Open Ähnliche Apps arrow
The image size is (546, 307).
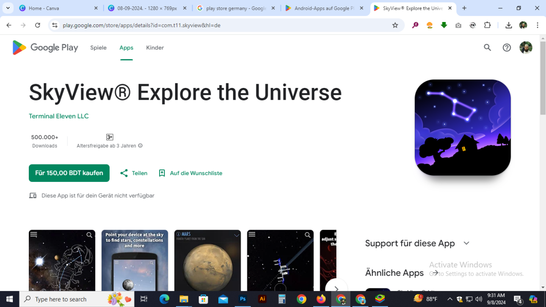tap(436, 273)
